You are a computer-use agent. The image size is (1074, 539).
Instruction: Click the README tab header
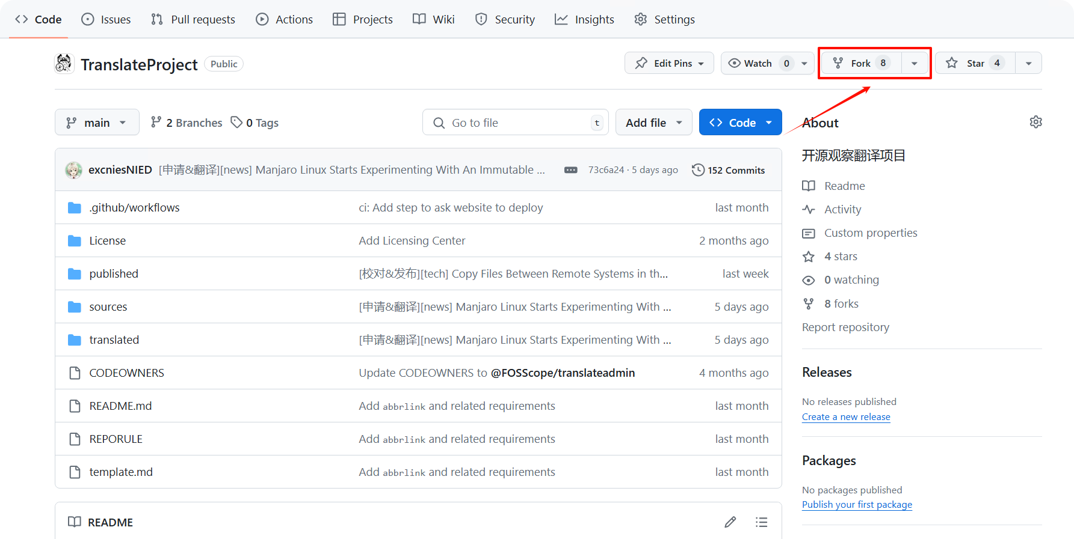coord(100,522)
